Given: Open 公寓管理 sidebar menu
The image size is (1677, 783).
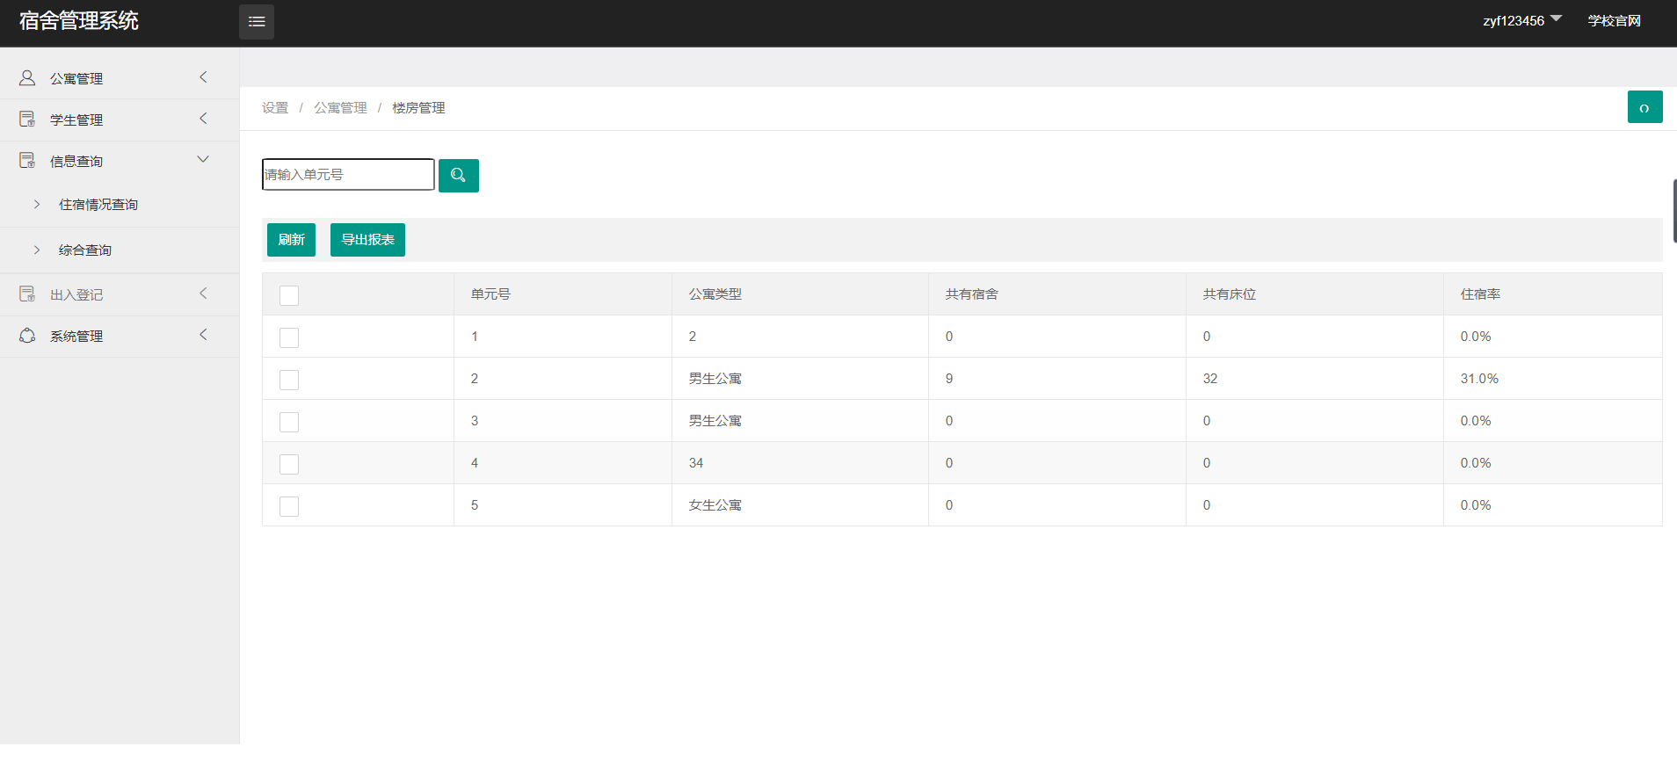Looking at the screenshot, I should click(x=120, y=78).
